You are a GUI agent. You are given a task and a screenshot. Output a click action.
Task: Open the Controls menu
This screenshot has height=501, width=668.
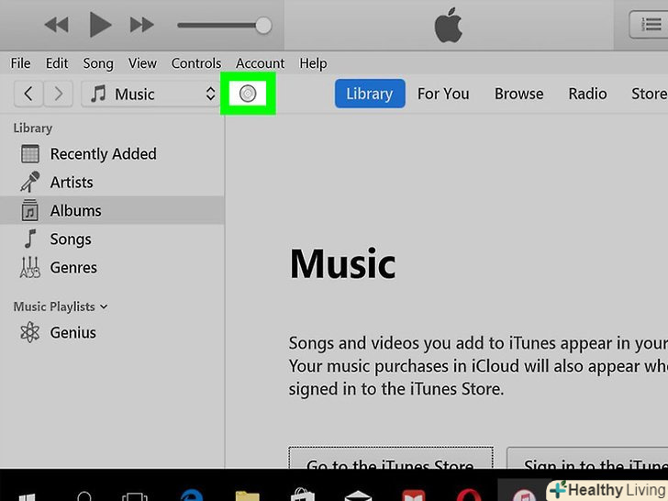196,63
